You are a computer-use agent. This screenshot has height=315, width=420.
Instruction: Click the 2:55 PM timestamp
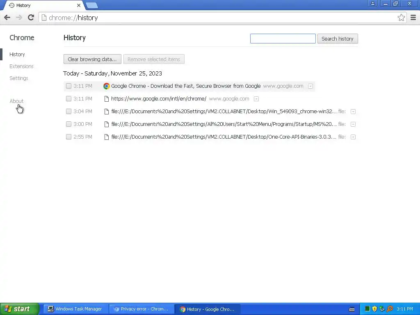click(x=83, y=137)
